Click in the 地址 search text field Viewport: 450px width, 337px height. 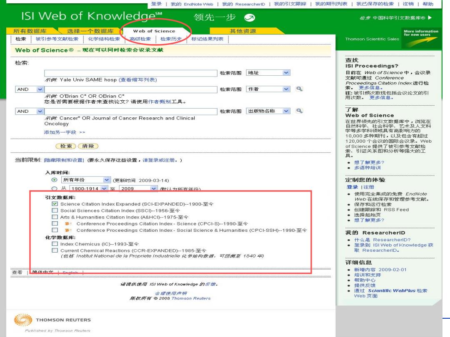130,73
